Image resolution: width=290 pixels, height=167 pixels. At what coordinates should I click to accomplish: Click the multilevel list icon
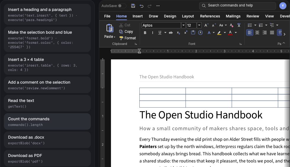point(272,25)
